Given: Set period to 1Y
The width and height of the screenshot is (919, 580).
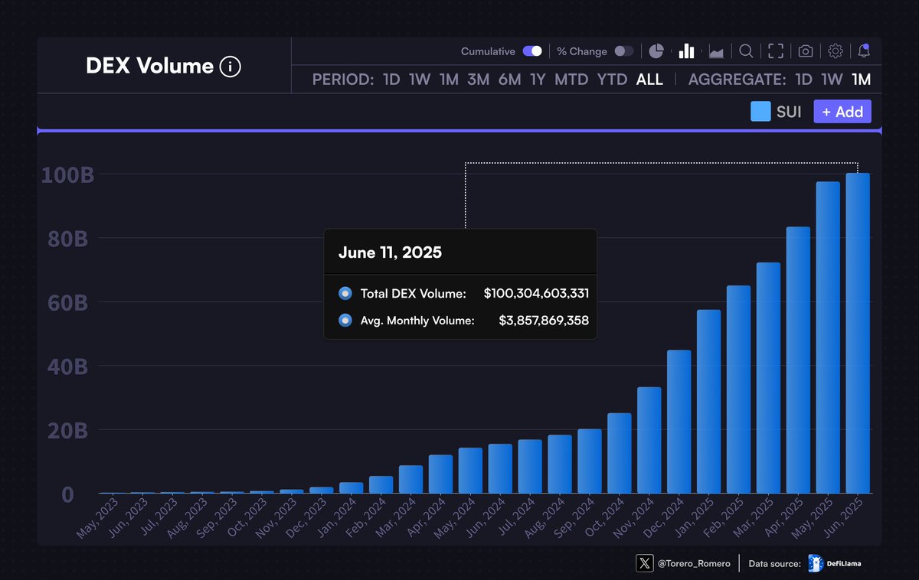Looking at the screenshot, I should pos(538,80).
